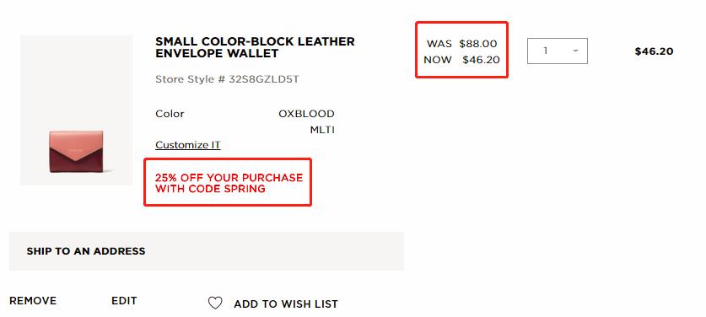Click the heart wish list icon
The image size is (706, 317).
215,303
